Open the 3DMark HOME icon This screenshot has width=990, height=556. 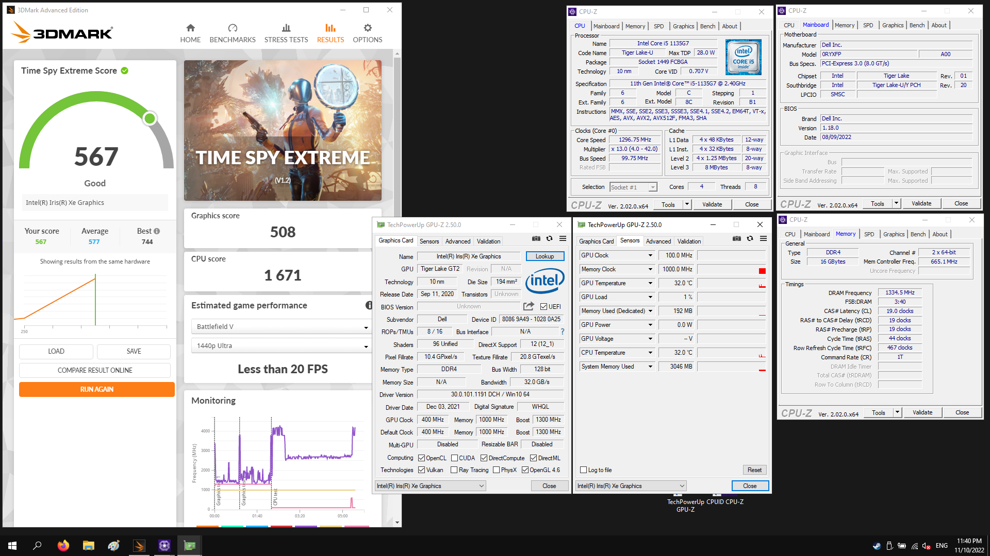[x=190, y=28]
